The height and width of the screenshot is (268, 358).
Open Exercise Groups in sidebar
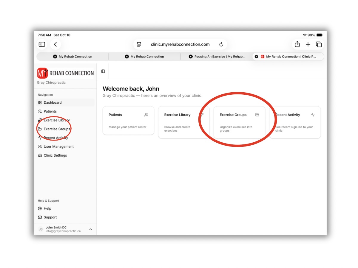[x=65, y=129]
